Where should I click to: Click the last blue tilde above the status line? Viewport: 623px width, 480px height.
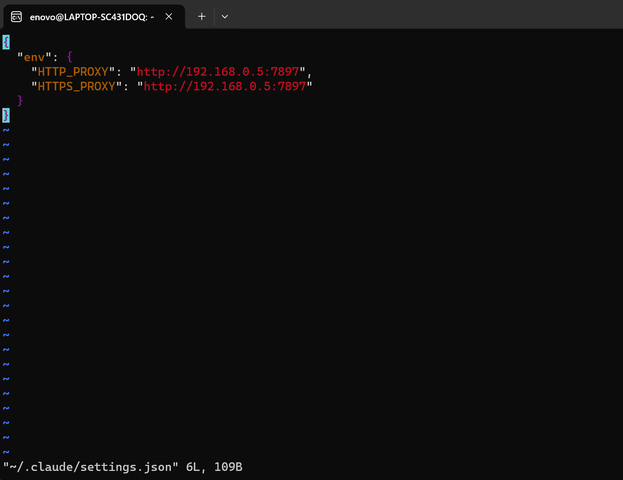6,452
